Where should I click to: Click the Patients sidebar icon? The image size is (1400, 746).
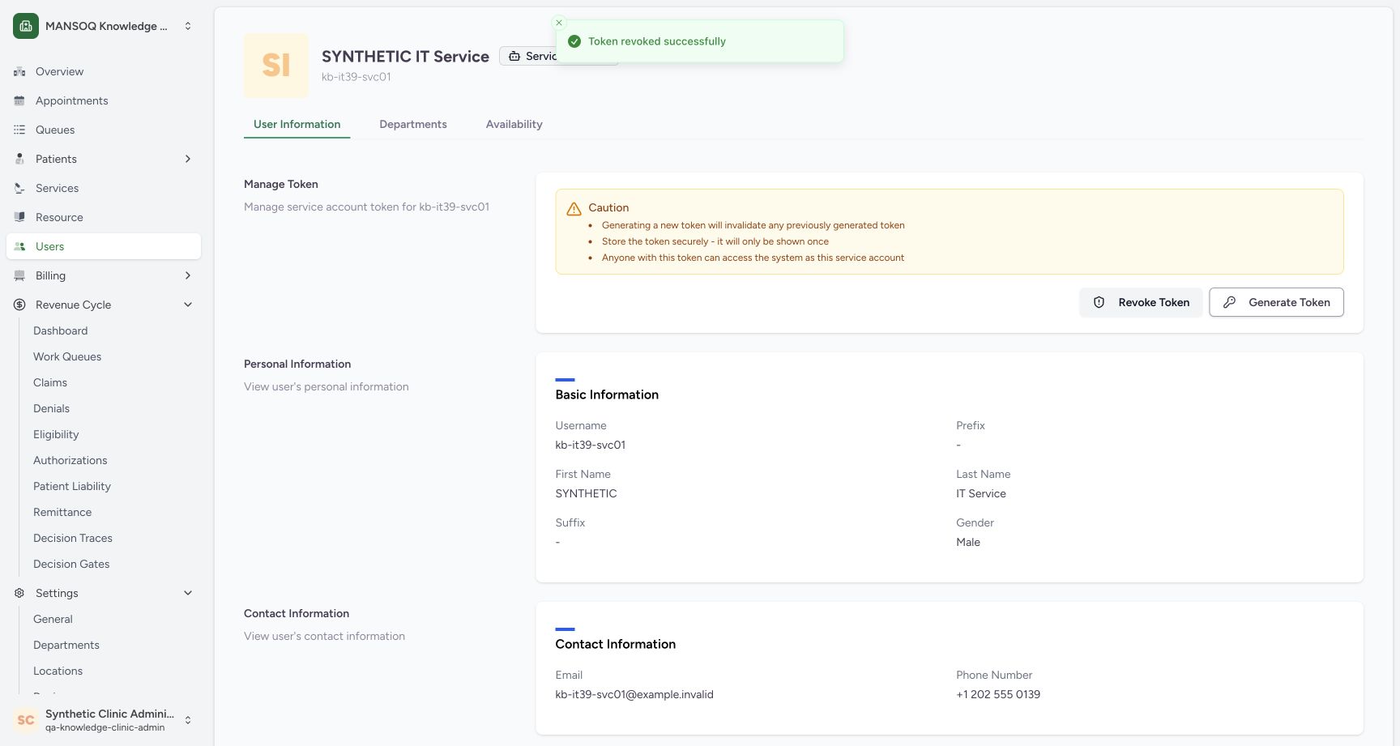click(19, 159)
